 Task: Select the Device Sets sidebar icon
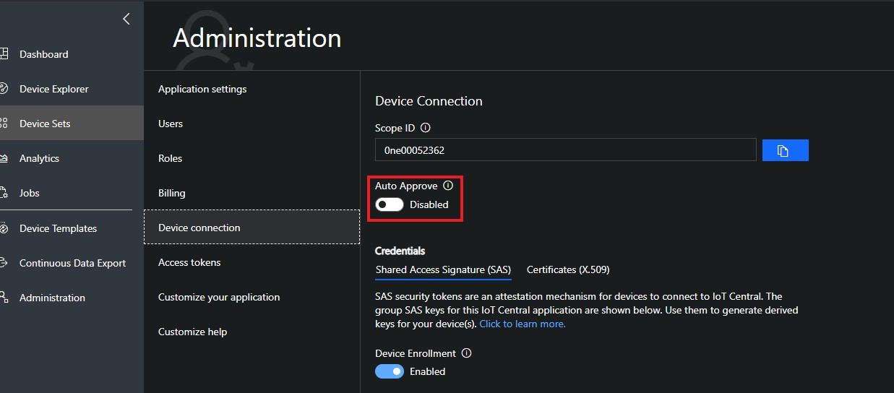pos(4,124)
